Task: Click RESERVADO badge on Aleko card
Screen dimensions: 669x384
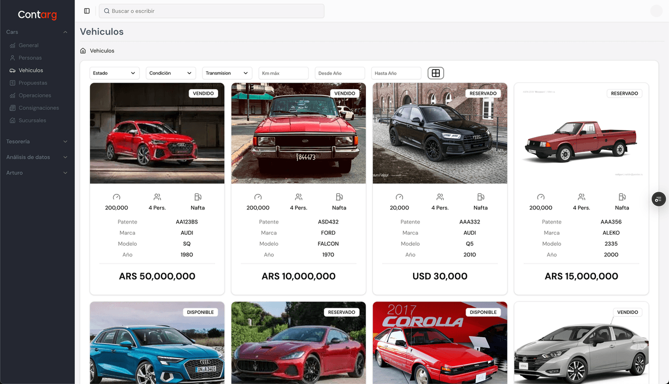Action: pos(624,94)
